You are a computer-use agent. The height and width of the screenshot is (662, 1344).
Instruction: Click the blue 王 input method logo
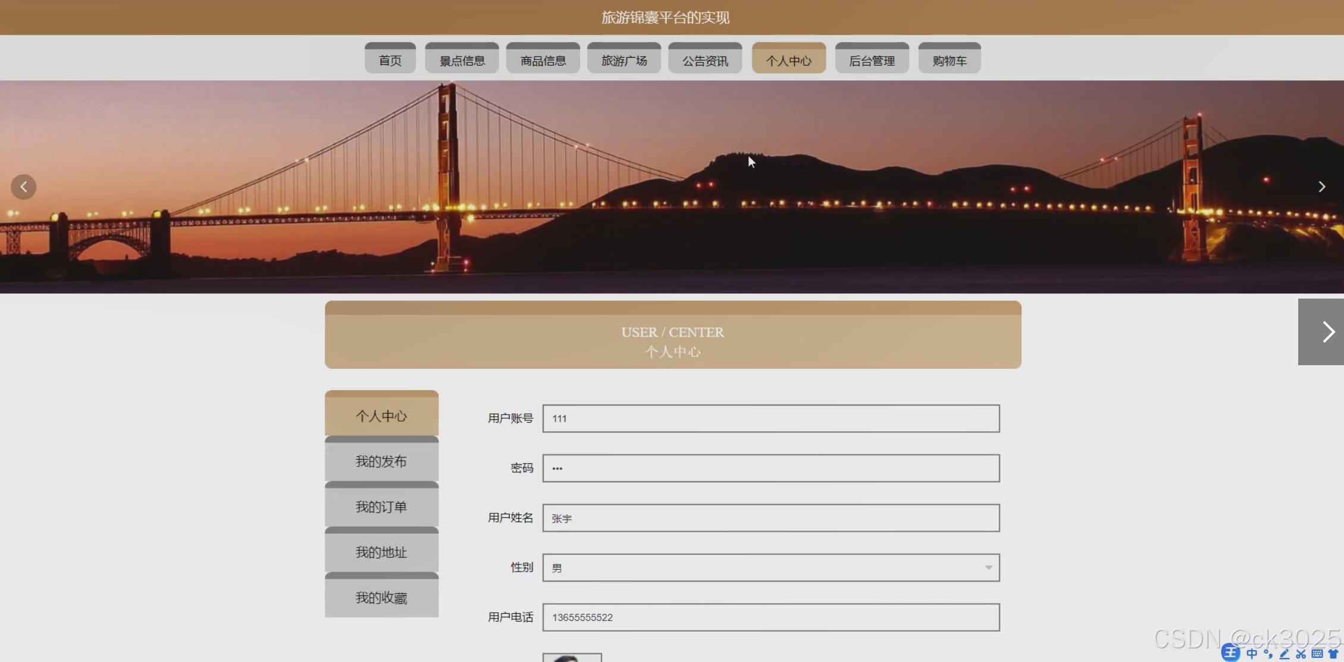pos(1231,653)
